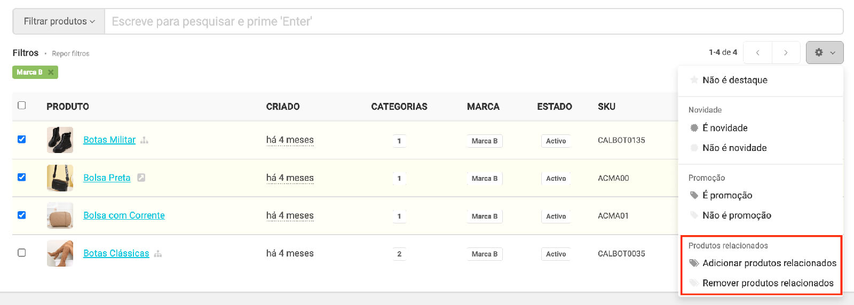Image resolution: width=854 pixels, height=305 pixels.
Task: Remove the Marca B filter tag
Action: click(x=51, y=72)
